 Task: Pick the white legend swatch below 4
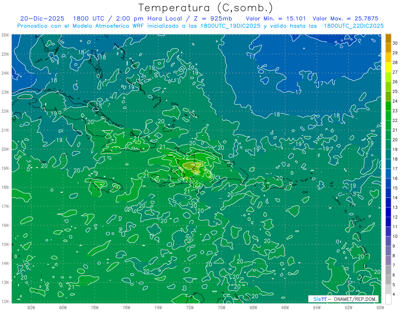pos(388,299)
